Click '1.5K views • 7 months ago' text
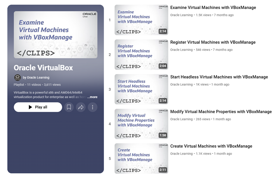Viewport: 275px width, 176px height. coord(215,15)
